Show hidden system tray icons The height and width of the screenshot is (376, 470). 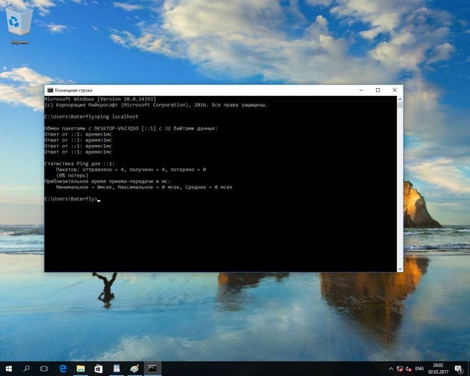tap(391, 369)
